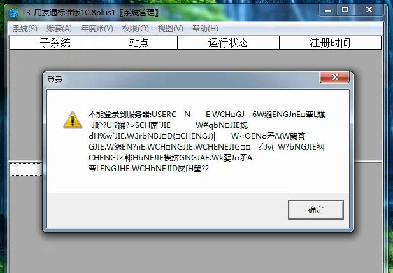393x273 pixels.
Task: Open the 权限(O) menu
Action: point(135,29)
